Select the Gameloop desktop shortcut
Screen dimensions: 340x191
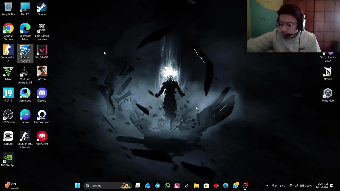pos(25,95)
